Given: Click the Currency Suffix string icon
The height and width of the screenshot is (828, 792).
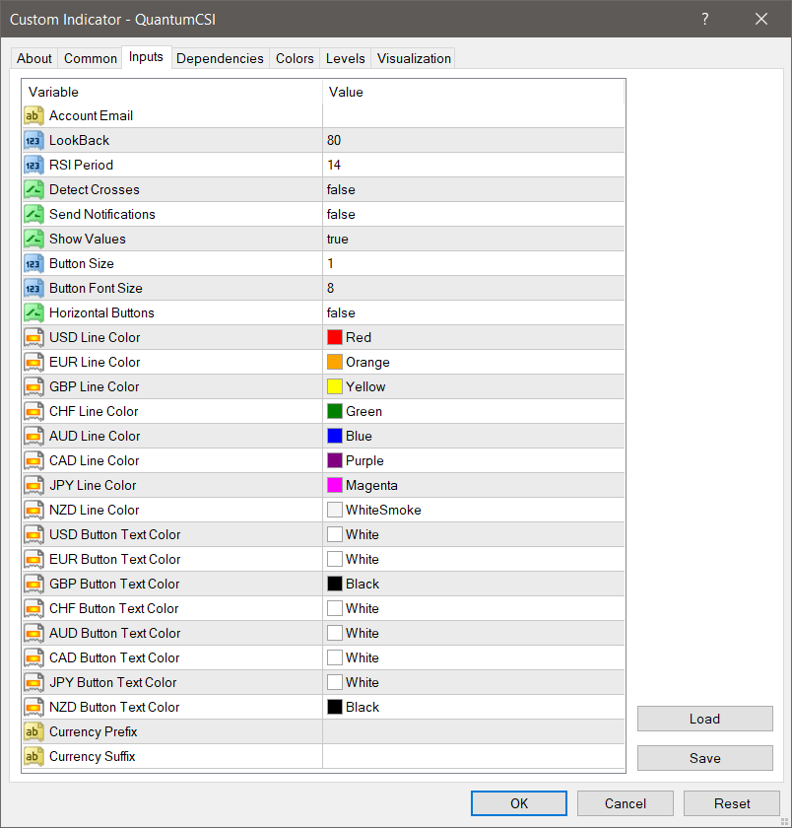Looking at the screenshot, I should coord(33,757).
